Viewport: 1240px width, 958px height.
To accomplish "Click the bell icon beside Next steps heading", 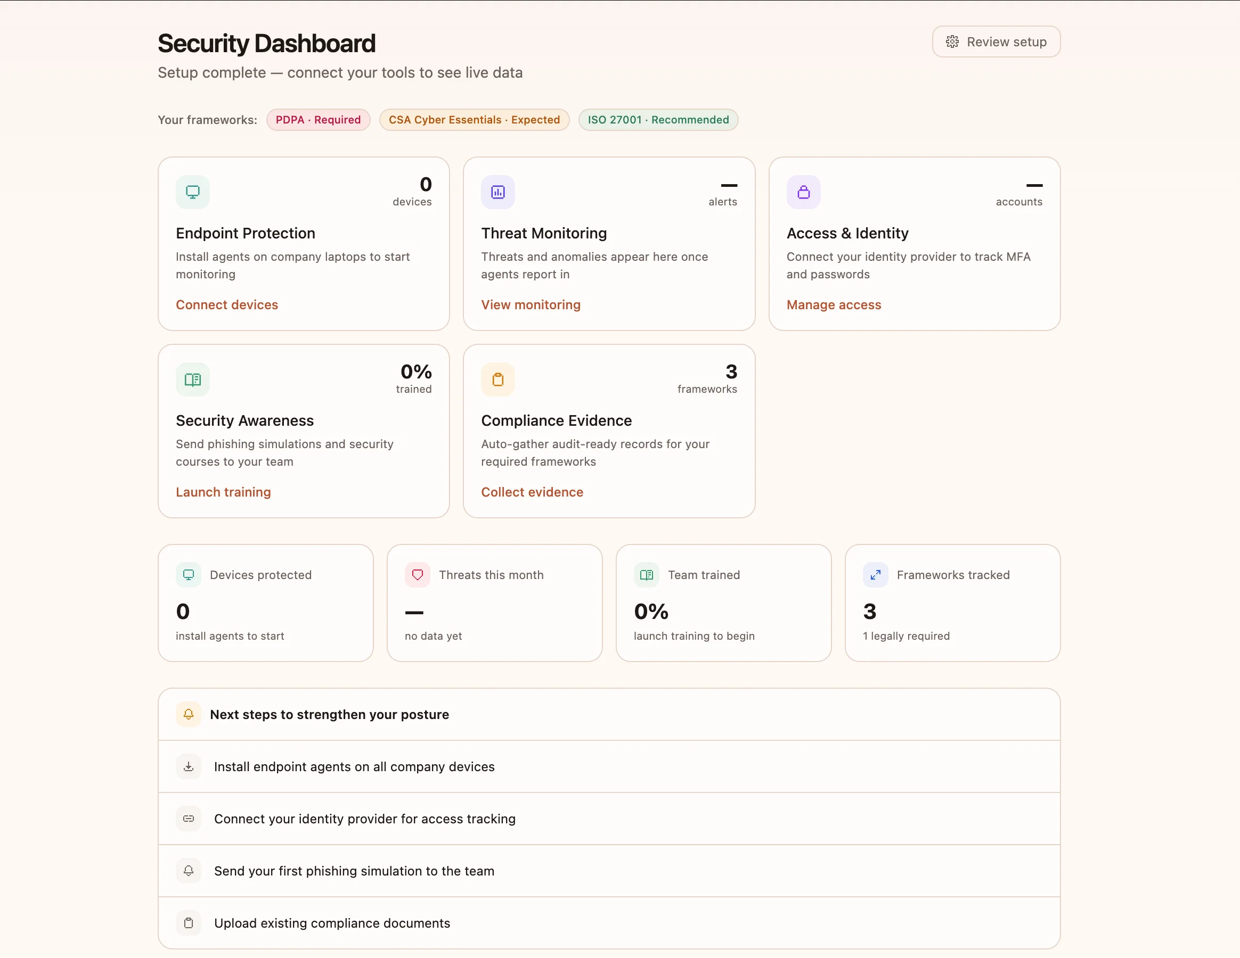I will tap(189, 714).
